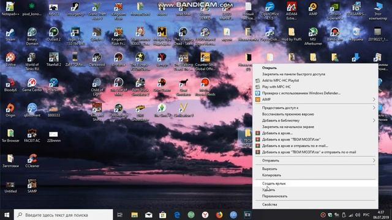The height and width of the screenshot is (220, 392).
Task: Select the Bandicam desktop shortcut
Action: click(x=335, y=34)
